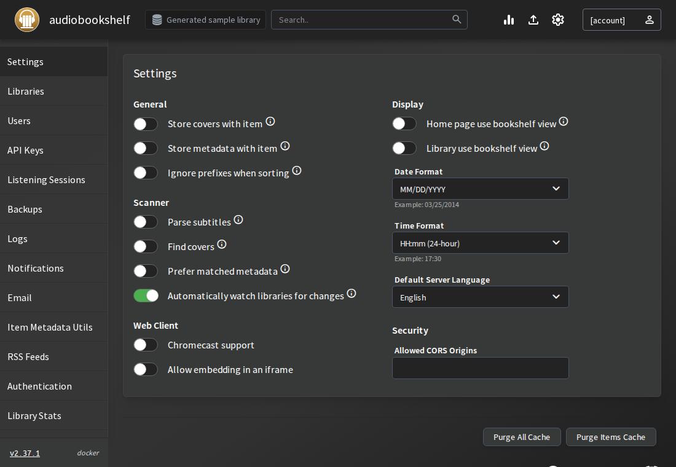Image resolution: width=676 pixels, height=467 pixels.
Task: Show info for Find covers
Action: (222, 245)
